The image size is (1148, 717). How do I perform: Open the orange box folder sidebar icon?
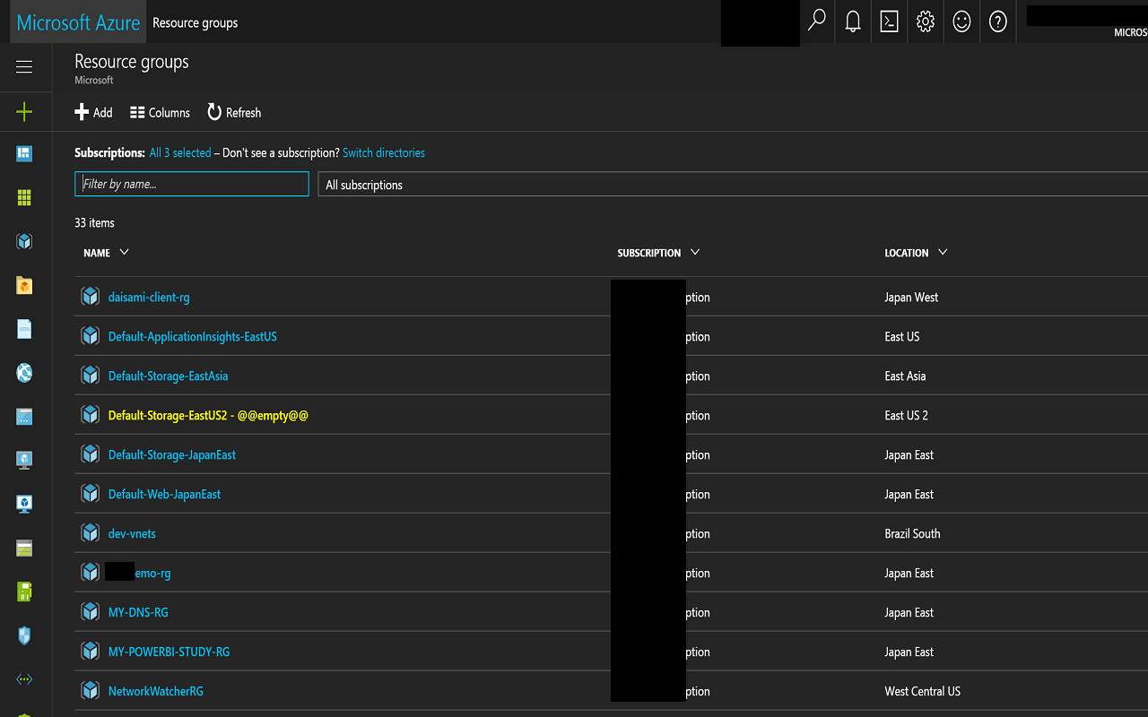(24, 286)
